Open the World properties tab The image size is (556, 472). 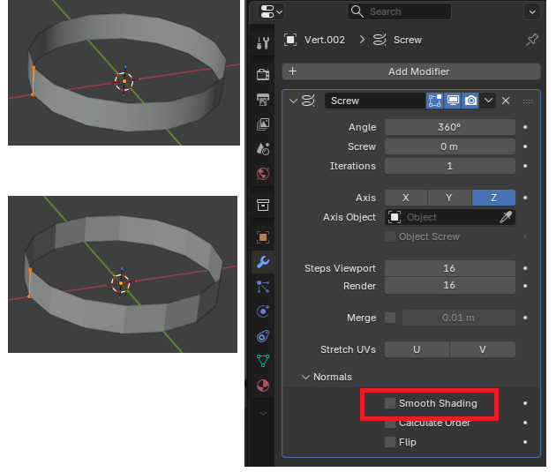pyautogui.click(x=263, y=174)
